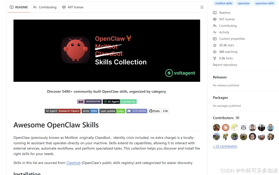Open the README outline menu icon
Image resolution: width=279 pixels, height=175 pixels.
point(202,7)
